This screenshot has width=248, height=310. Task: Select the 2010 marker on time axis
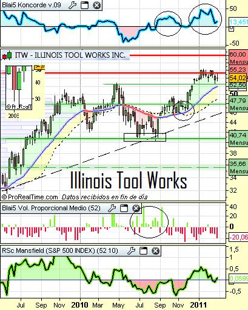click(x=80, y=305)
